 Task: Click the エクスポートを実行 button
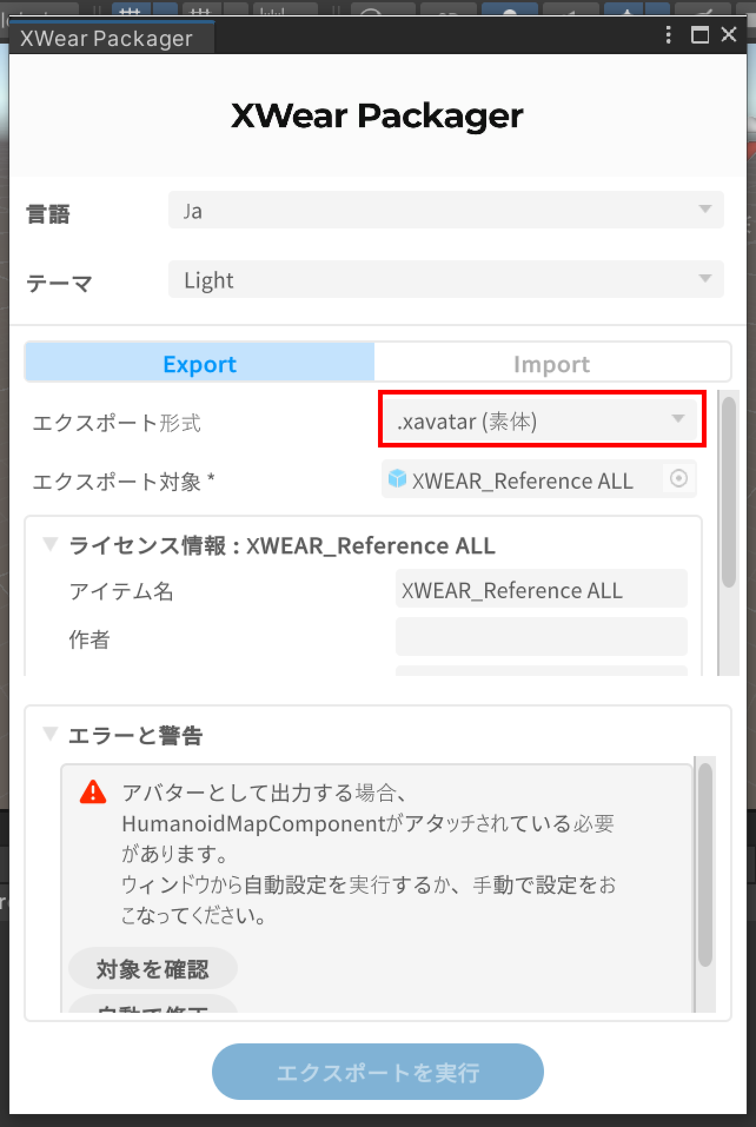pyautogui.click(x=377, y=1072)
